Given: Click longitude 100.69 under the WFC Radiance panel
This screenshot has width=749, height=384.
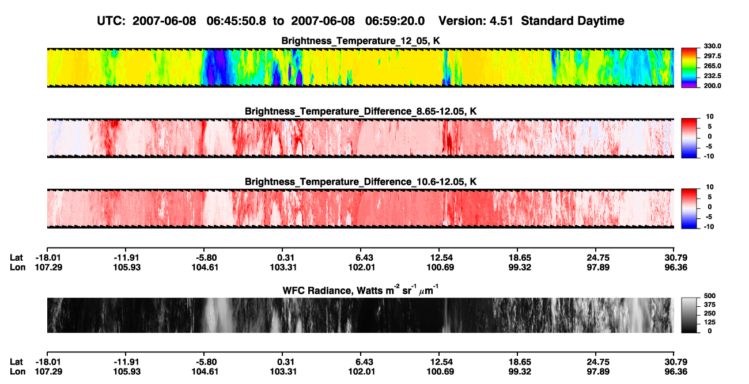Looking at the screenshot, I should click(439, 372).
